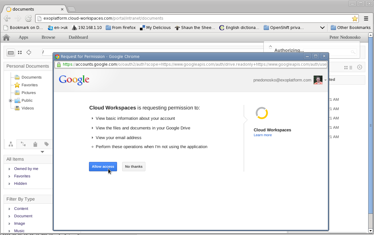Open the 'Bookmark on D...' bookmark
Screen dimensions: 374x235
(x=23, y=28)
